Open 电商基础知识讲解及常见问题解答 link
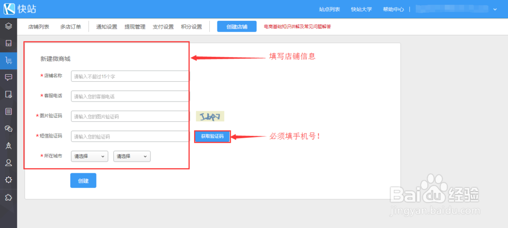The width and height of the screenshot is (508, 228). (297, 27)
